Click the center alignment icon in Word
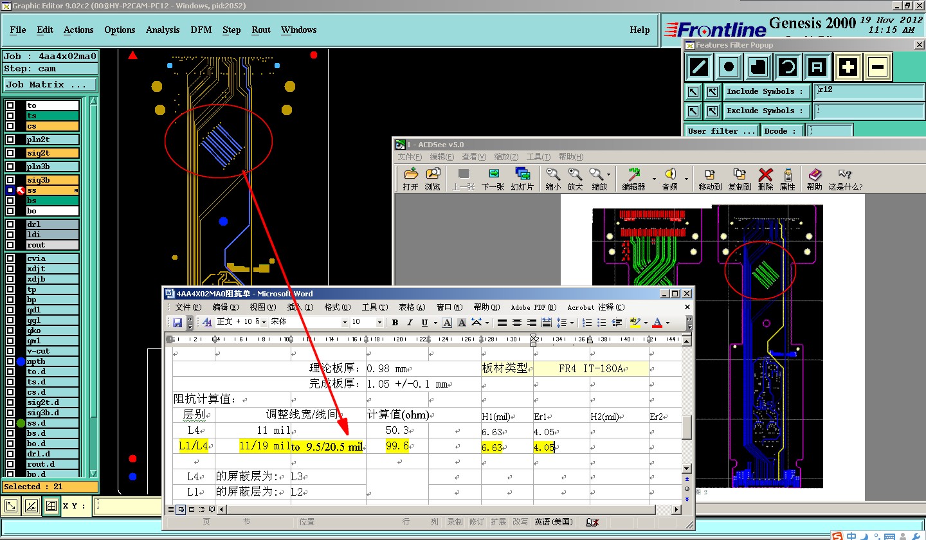This screenshot has width=926, height=540. (x=517, y=323)
